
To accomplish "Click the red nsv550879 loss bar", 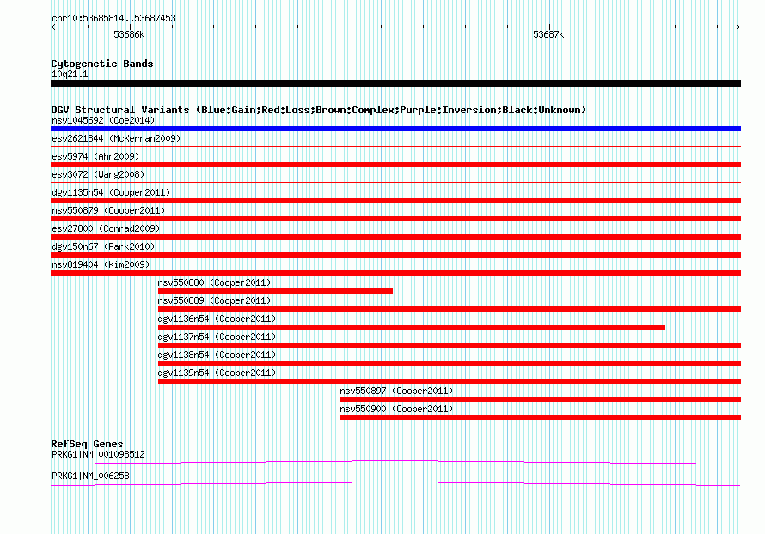I will [x=395, y=219].
